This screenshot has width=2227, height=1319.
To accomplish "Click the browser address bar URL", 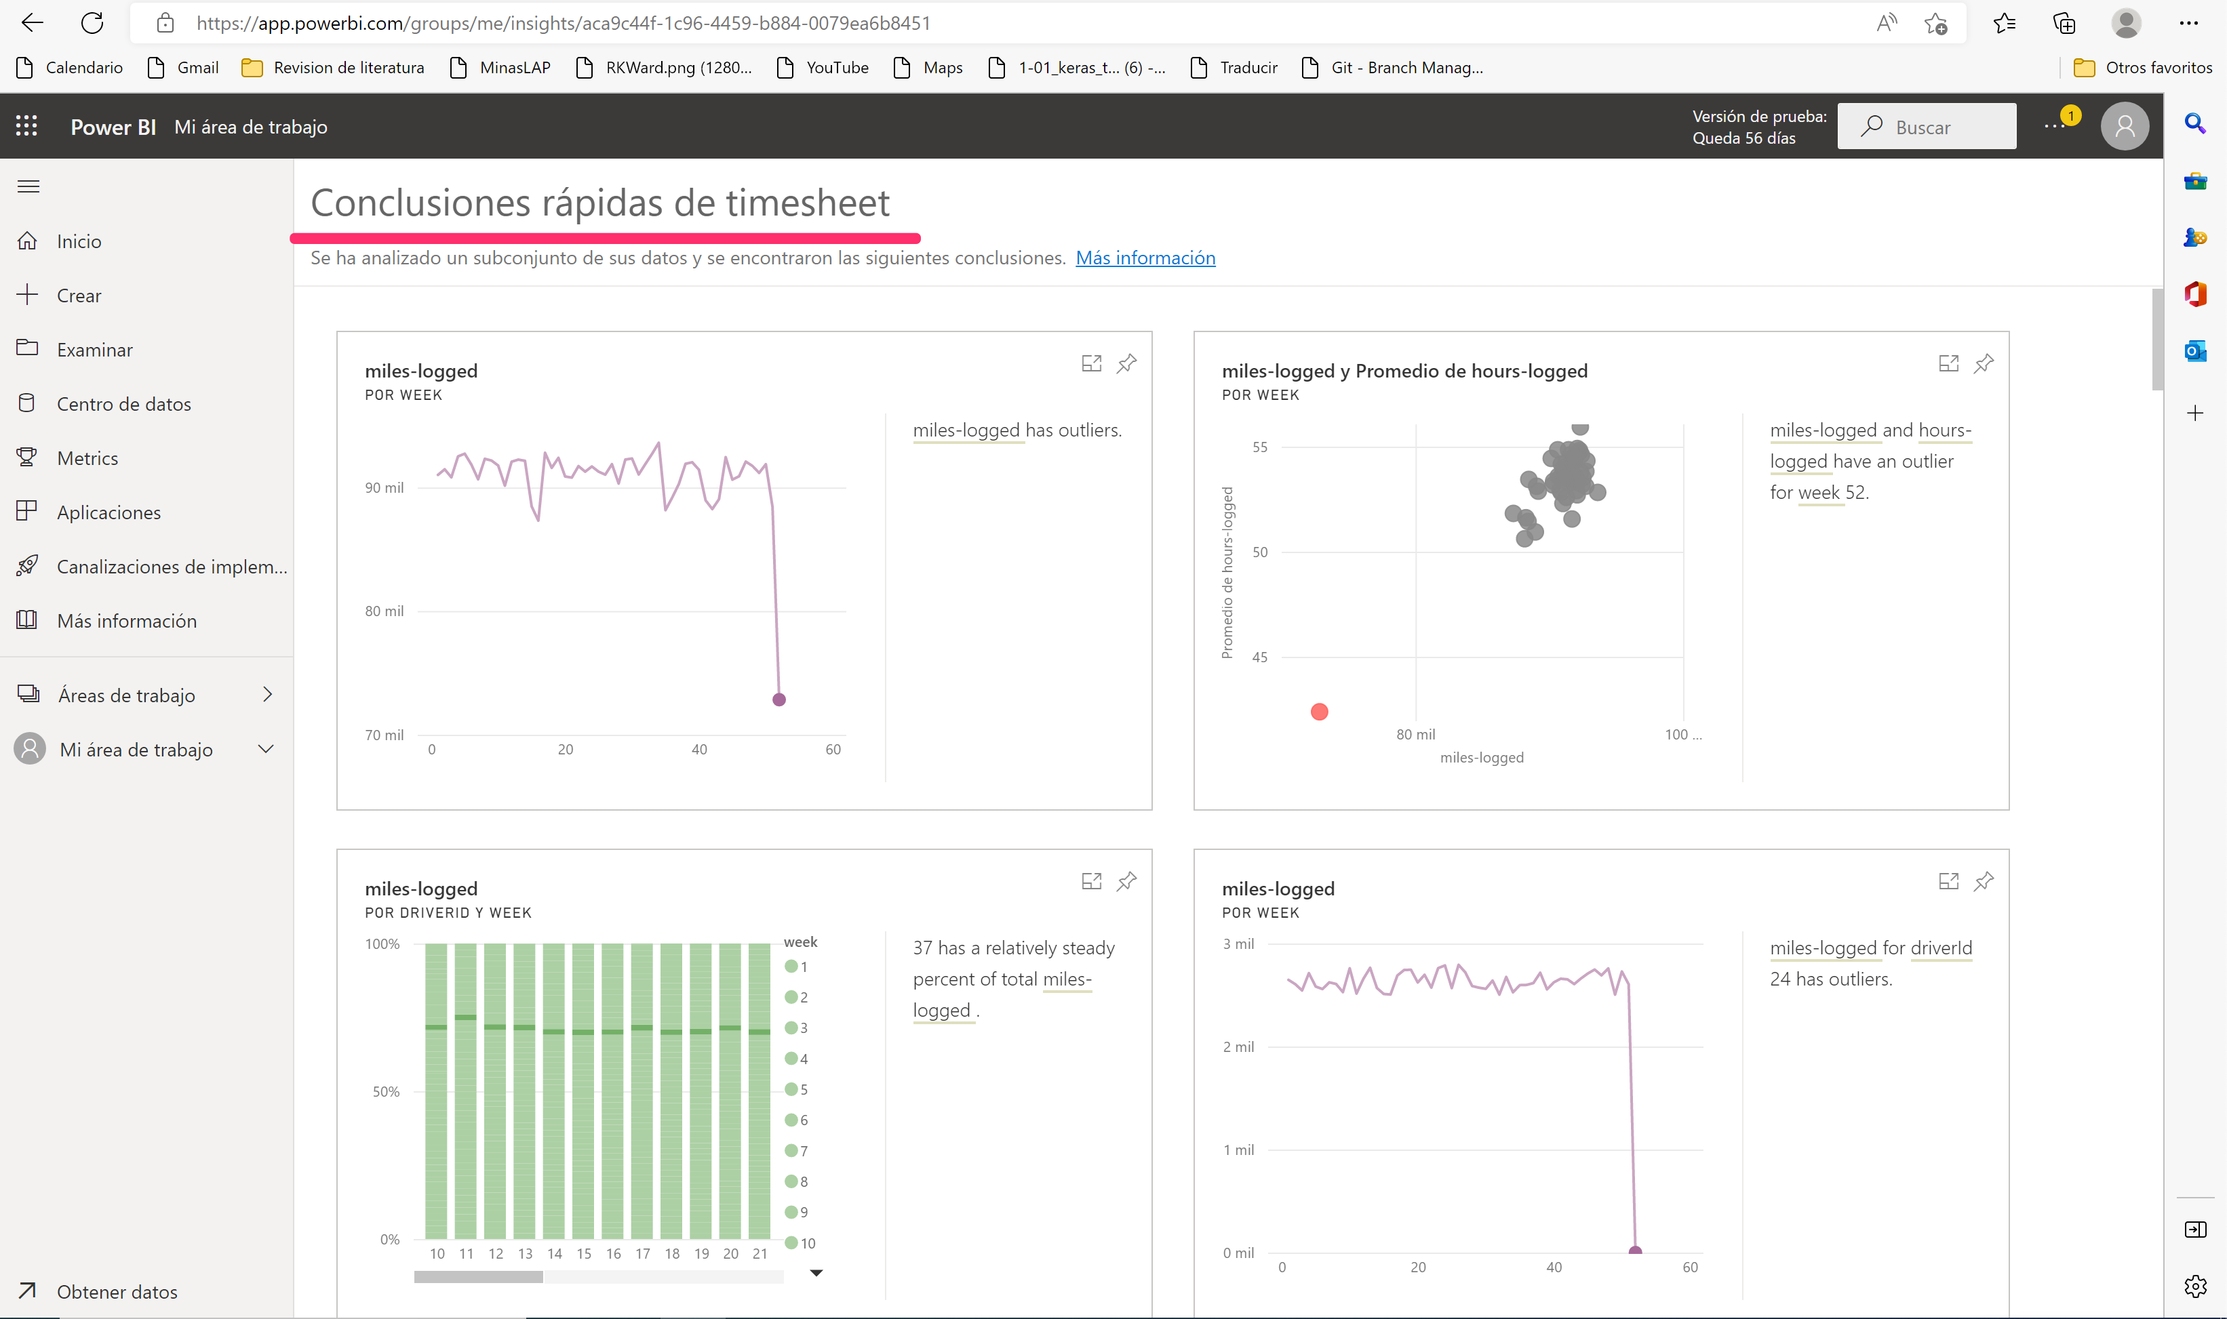I will click(x=564, y=23).
